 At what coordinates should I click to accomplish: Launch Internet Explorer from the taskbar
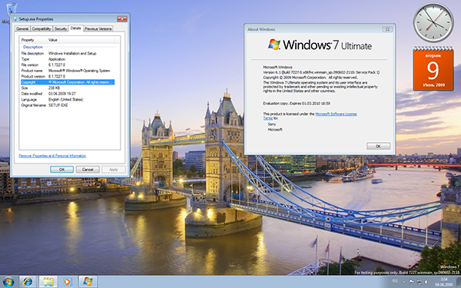tap(28, 282)
